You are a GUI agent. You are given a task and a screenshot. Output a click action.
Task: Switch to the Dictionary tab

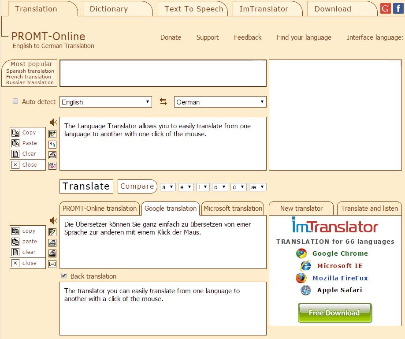tap(108, 9)
